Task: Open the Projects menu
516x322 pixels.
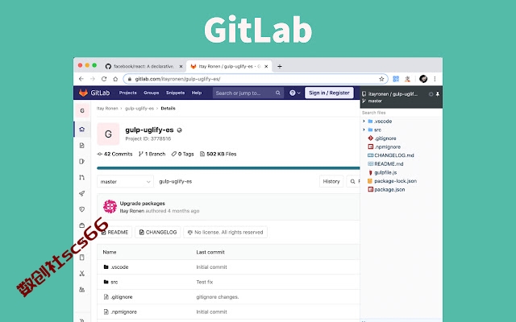Action: [127, 93]
